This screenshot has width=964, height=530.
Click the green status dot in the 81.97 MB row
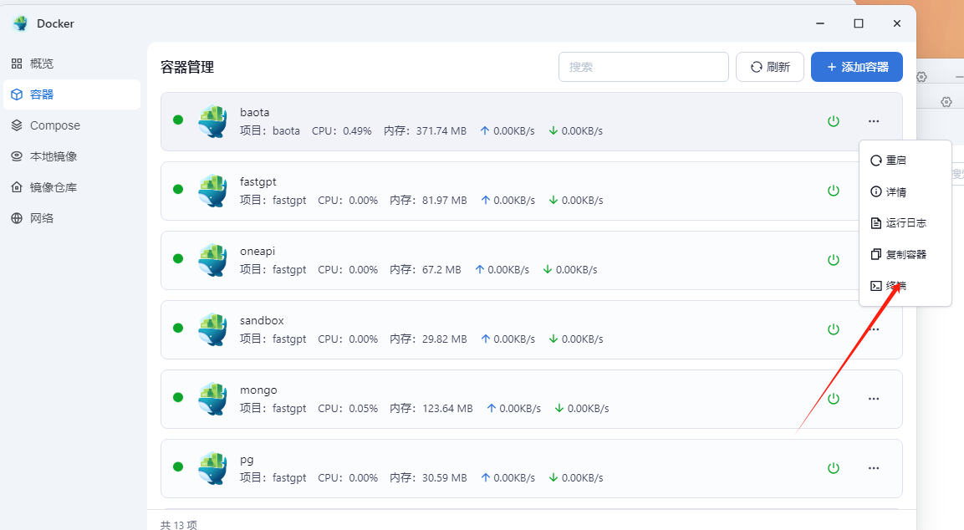tap(178, 190)
